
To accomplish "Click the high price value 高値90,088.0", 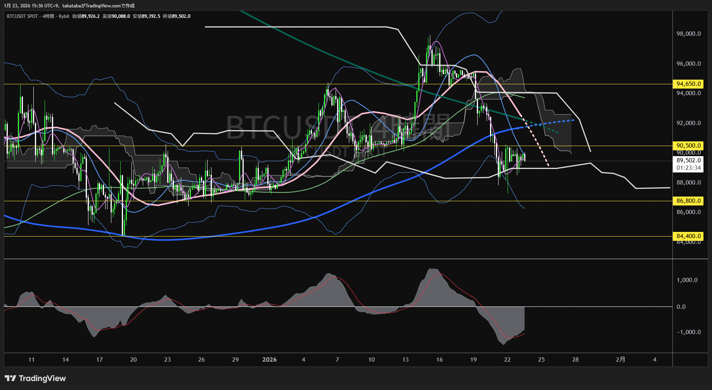I will coord(116,16).
